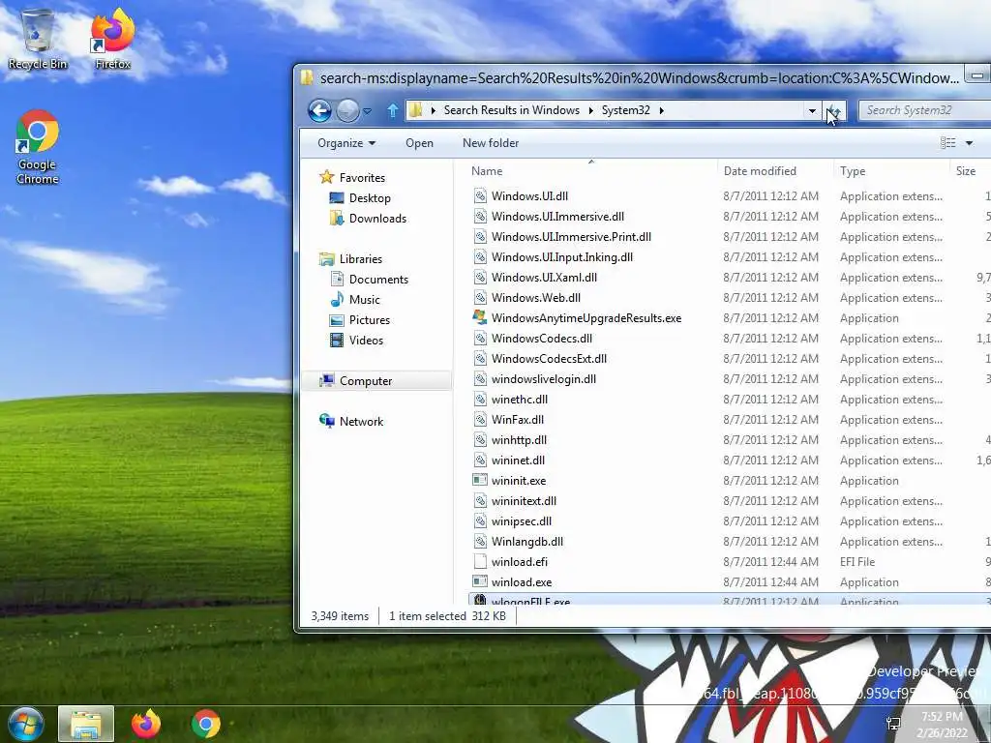Sort by the Name column header
Screen dimensions: 991x743
592,171
